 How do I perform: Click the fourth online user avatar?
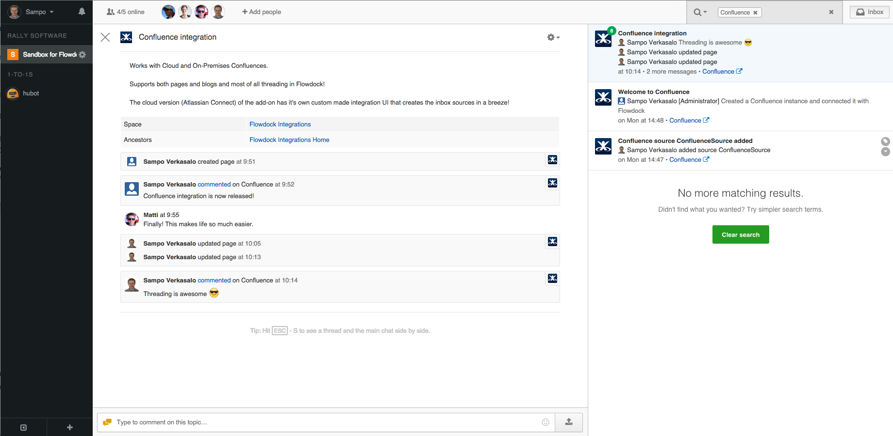218,12
